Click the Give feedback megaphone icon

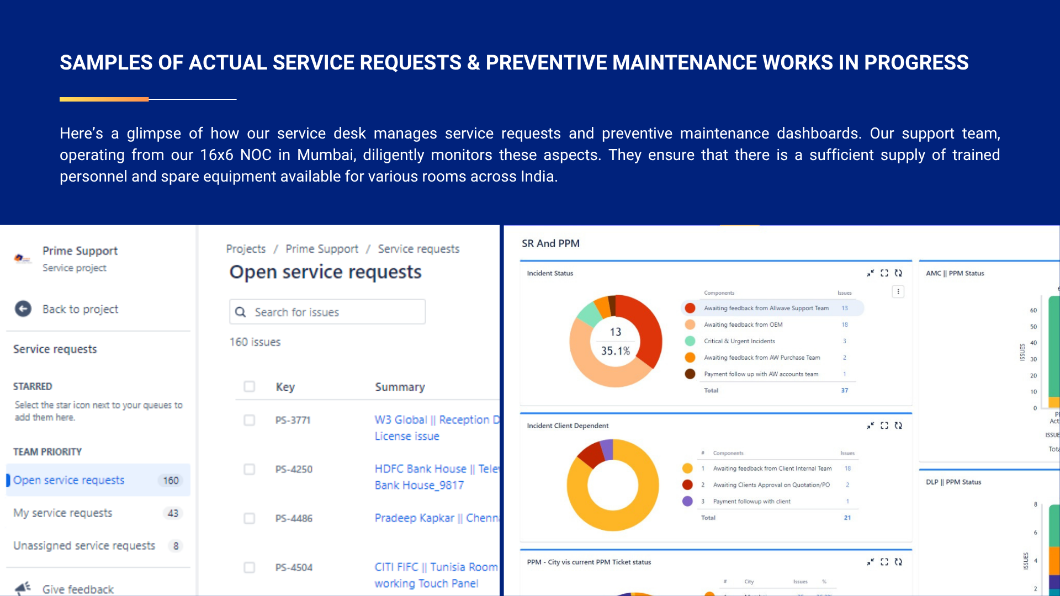point(23,588)
